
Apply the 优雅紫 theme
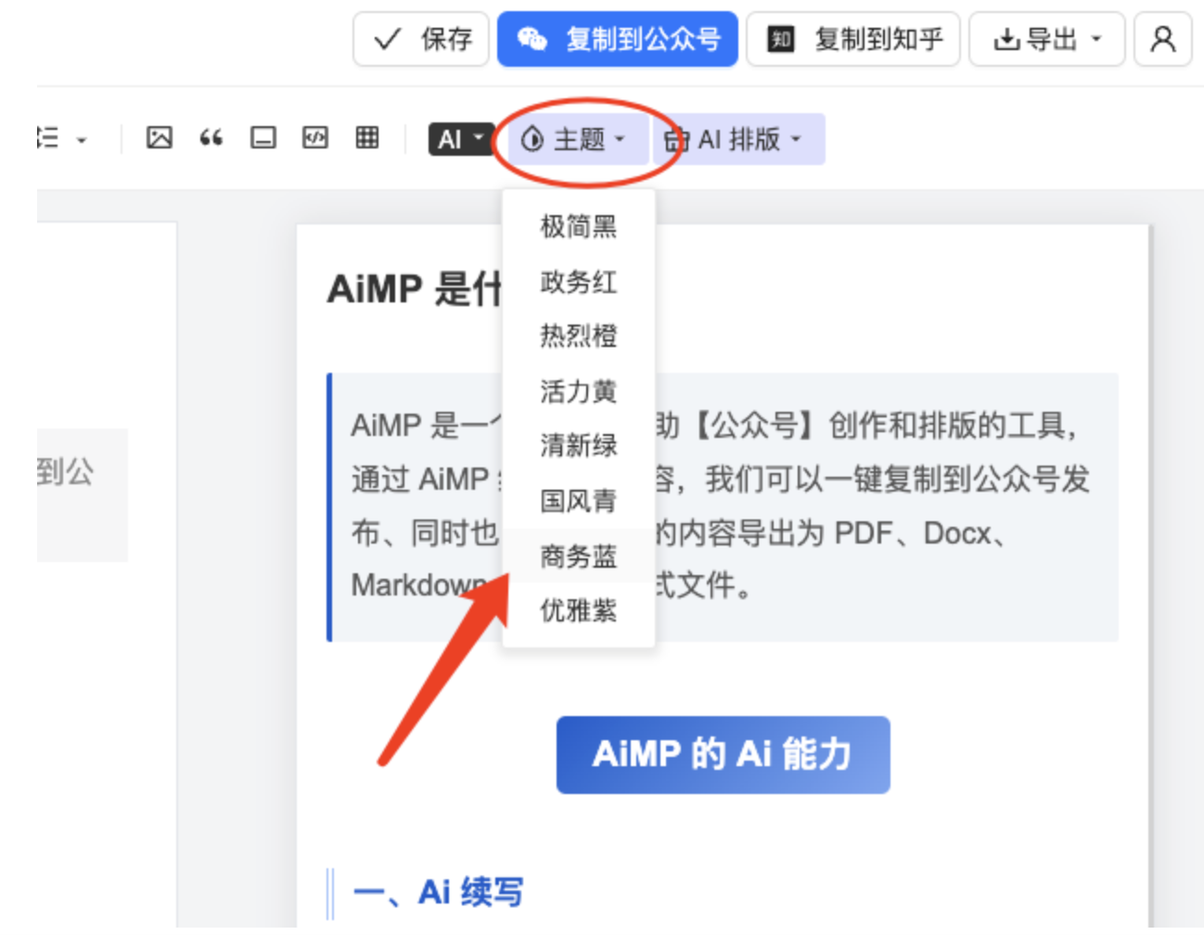point(579,610)
